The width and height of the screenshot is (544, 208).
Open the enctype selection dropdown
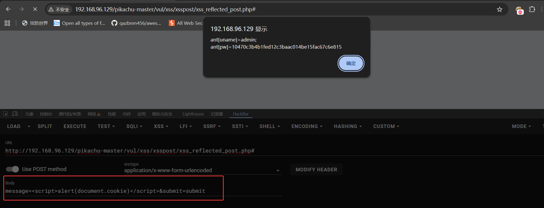203,170
